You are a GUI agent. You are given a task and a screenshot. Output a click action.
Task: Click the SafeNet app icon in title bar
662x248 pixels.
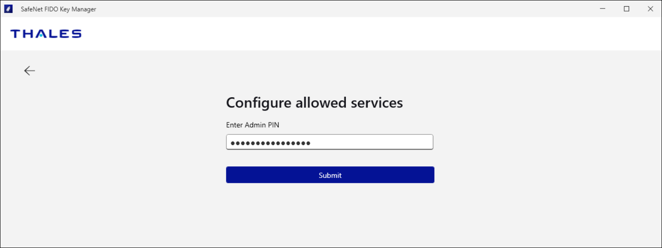pos(8,9)
